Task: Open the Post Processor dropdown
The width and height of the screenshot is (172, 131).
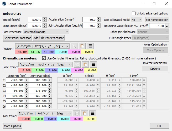Action: (46, 32)
